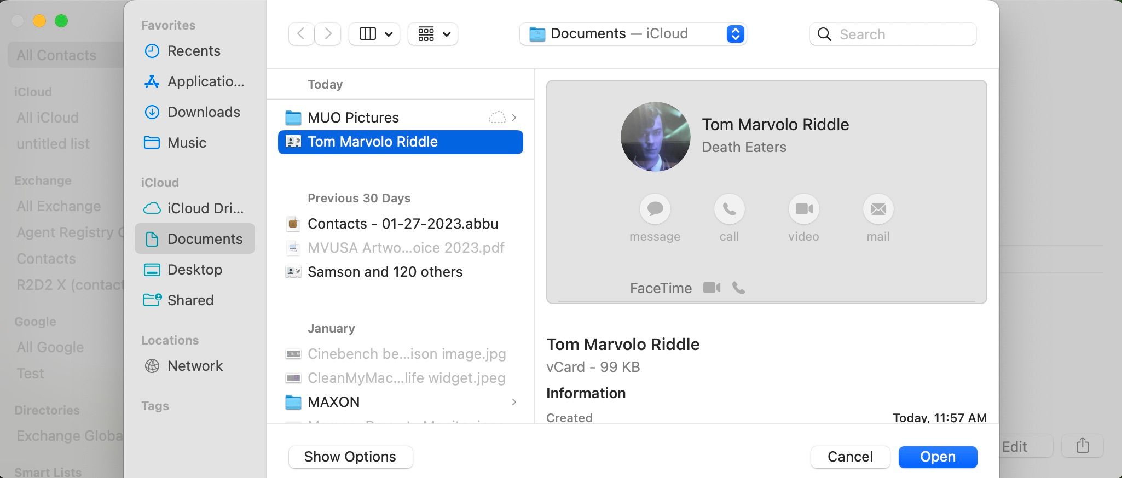Click the FaceTime video icon
Image resolution: width=1122 pixels, height=478 pixels.
click(x=712, y=288)
